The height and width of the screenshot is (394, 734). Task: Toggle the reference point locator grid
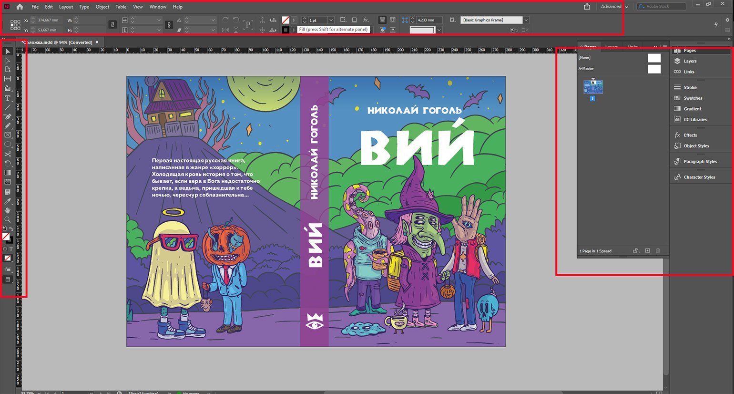[15, 25]
